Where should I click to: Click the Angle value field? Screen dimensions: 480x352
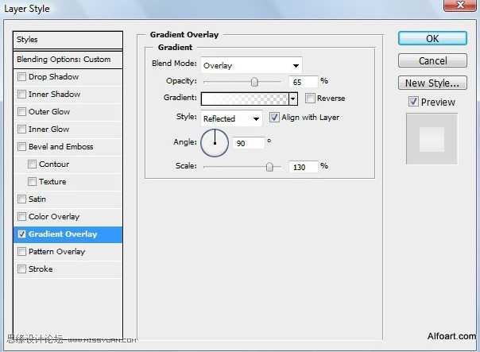pos(248,143)
